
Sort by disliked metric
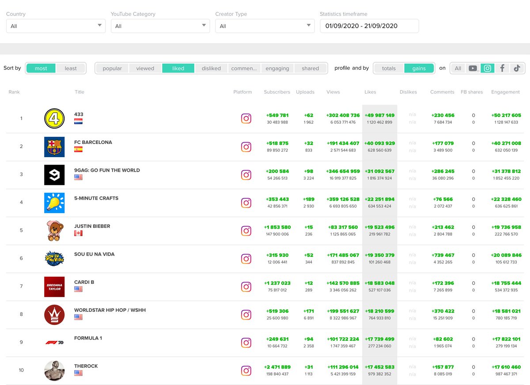pos(211,68)
